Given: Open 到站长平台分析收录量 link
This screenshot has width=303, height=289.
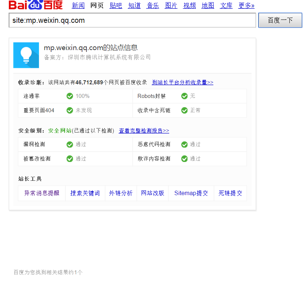Looking at the screenshot, I should [182, 82].
